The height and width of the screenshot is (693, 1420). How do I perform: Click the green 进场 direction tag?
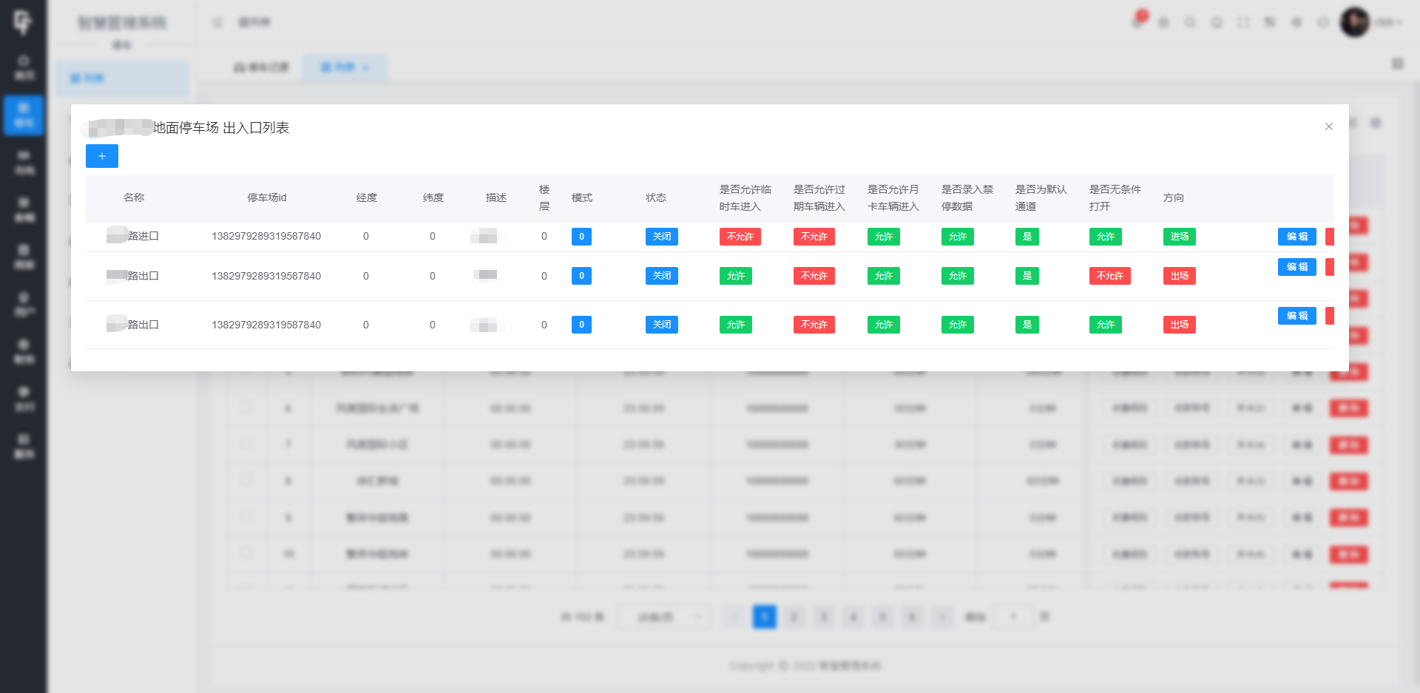pos(1179,237)
